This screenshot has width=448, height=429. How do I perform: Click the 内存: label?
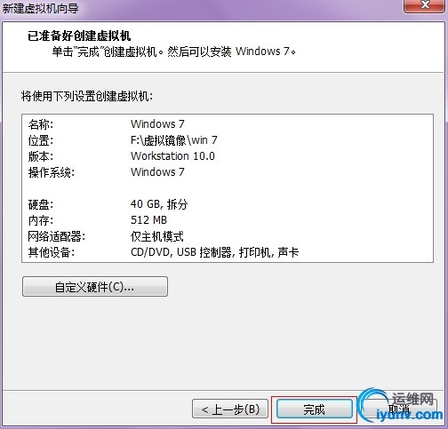click(x=41, y=220)
